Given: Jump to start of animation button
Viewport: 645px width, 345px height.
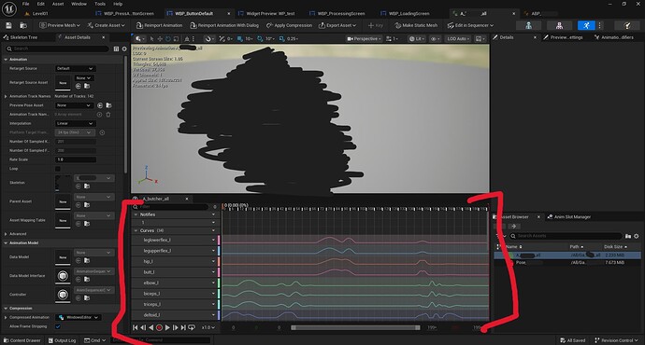Looking at the screenshot, I should 136,327.
